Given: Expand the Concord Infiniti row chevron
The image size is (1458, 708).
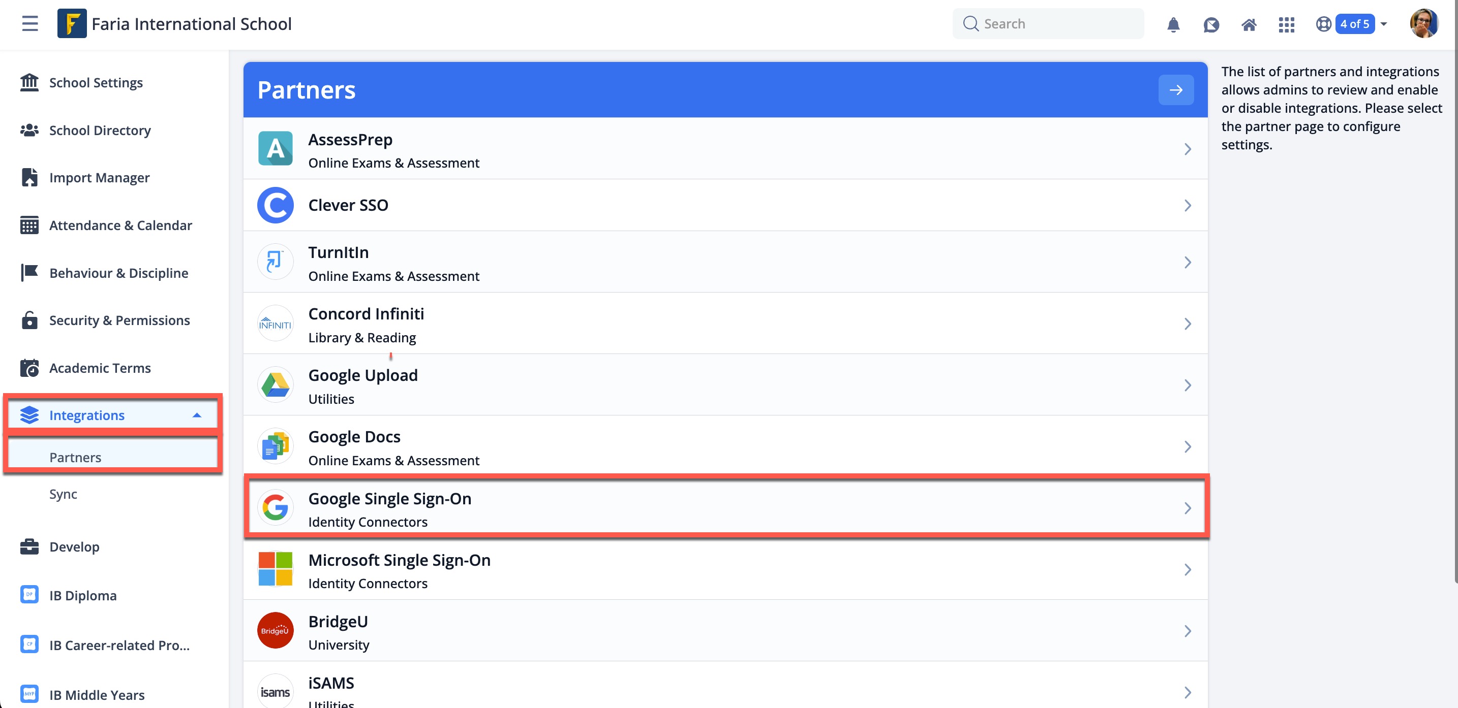Looking at the screenshot, I should (1188, 324).
